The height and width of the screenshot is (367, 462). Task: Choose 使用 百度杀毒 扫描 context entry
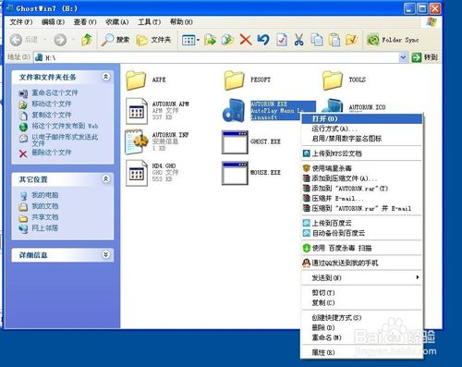pos(361,248)
